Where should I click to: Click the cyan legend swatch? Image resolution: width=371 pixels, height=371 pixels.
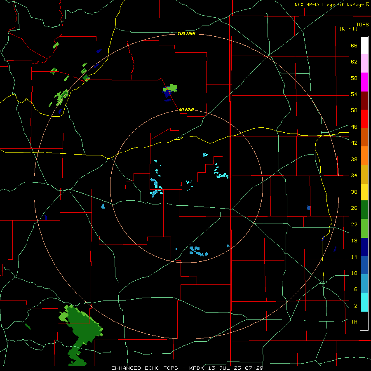tap(364, 302)
